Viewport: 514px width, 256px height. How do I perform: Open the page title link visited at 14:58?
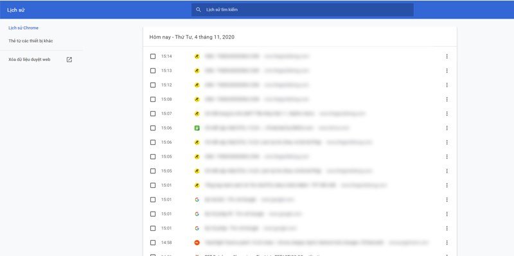click(x=294, y=243)
